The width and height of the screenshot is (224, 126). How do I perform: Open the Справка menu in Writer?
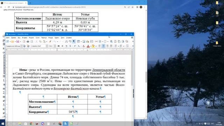[69, 38]
